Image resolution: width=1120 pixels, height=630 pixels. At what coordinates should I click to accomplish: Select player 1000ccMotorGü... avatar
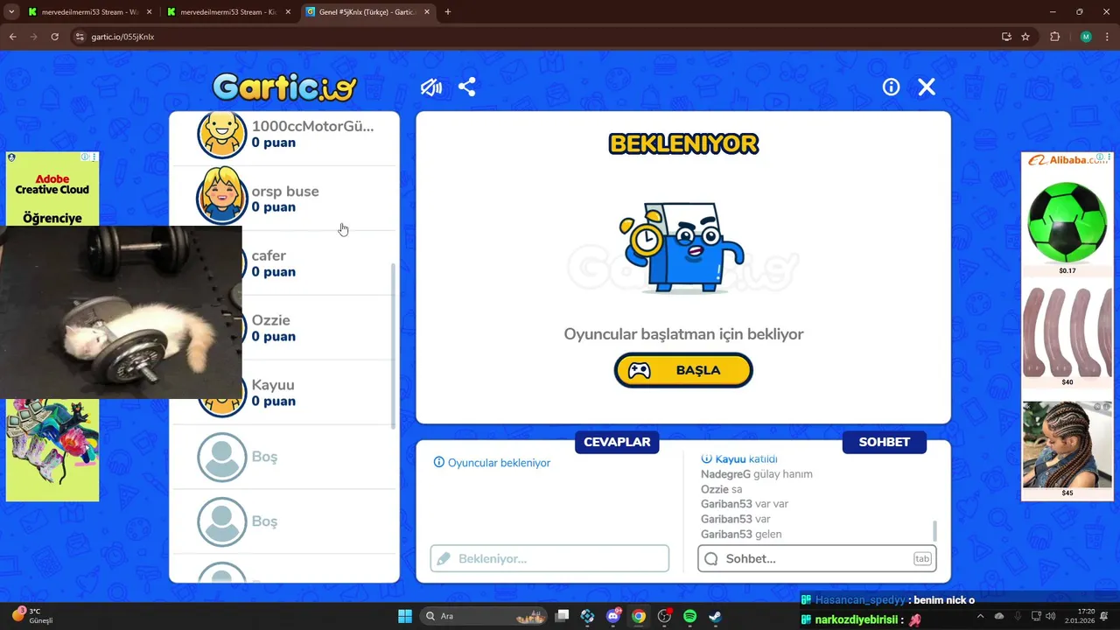[221, 133]
